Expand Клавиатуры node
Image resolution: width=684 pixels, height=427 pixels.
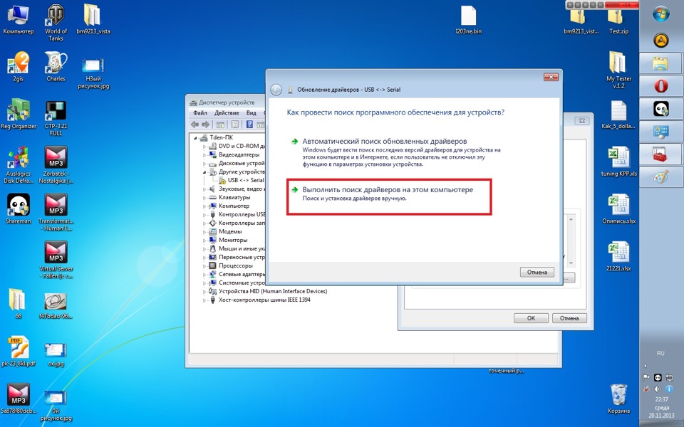tap(204, 197)
